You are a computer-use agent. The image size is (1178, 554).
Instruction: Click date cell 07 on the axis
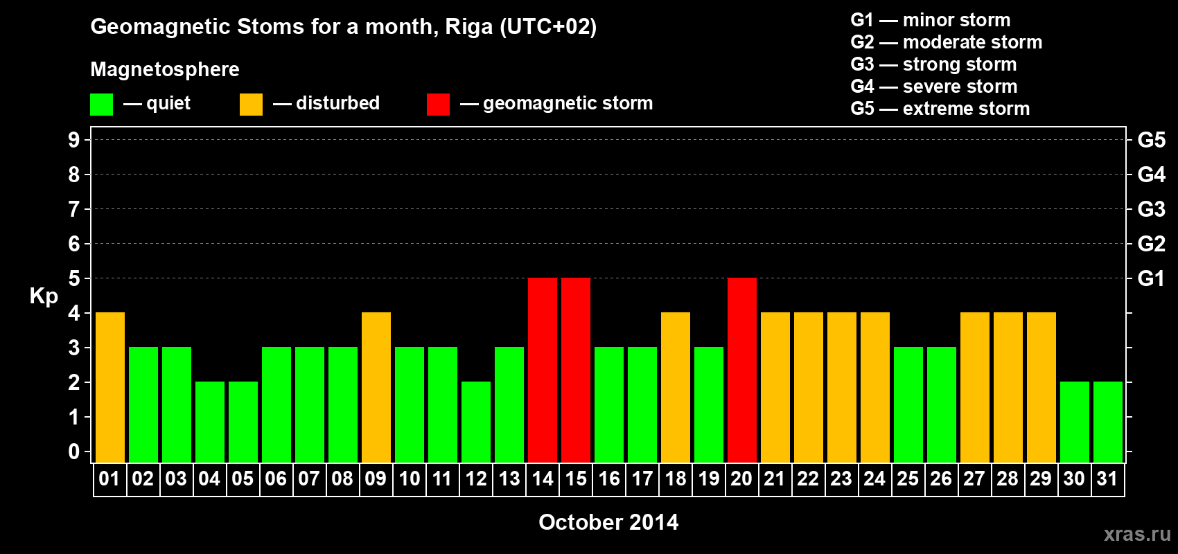[x=309, y=479]
